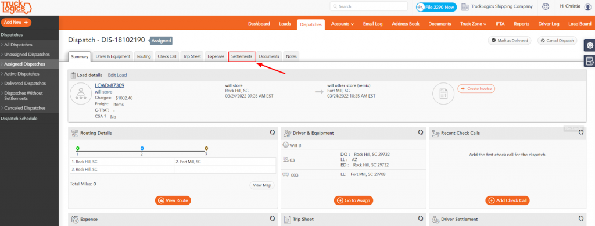
Task: Click the Expense money bag icon
Action: click(x=75, y=219)
